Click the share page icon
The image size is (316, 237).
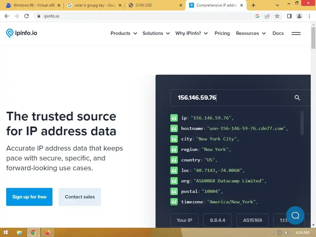point(267,16)
